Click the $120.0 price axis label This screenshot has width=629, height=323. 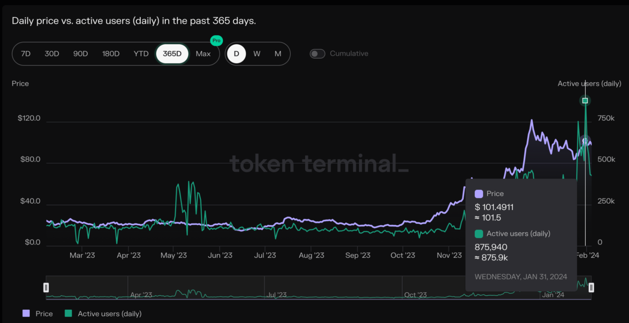click(29, 118)
